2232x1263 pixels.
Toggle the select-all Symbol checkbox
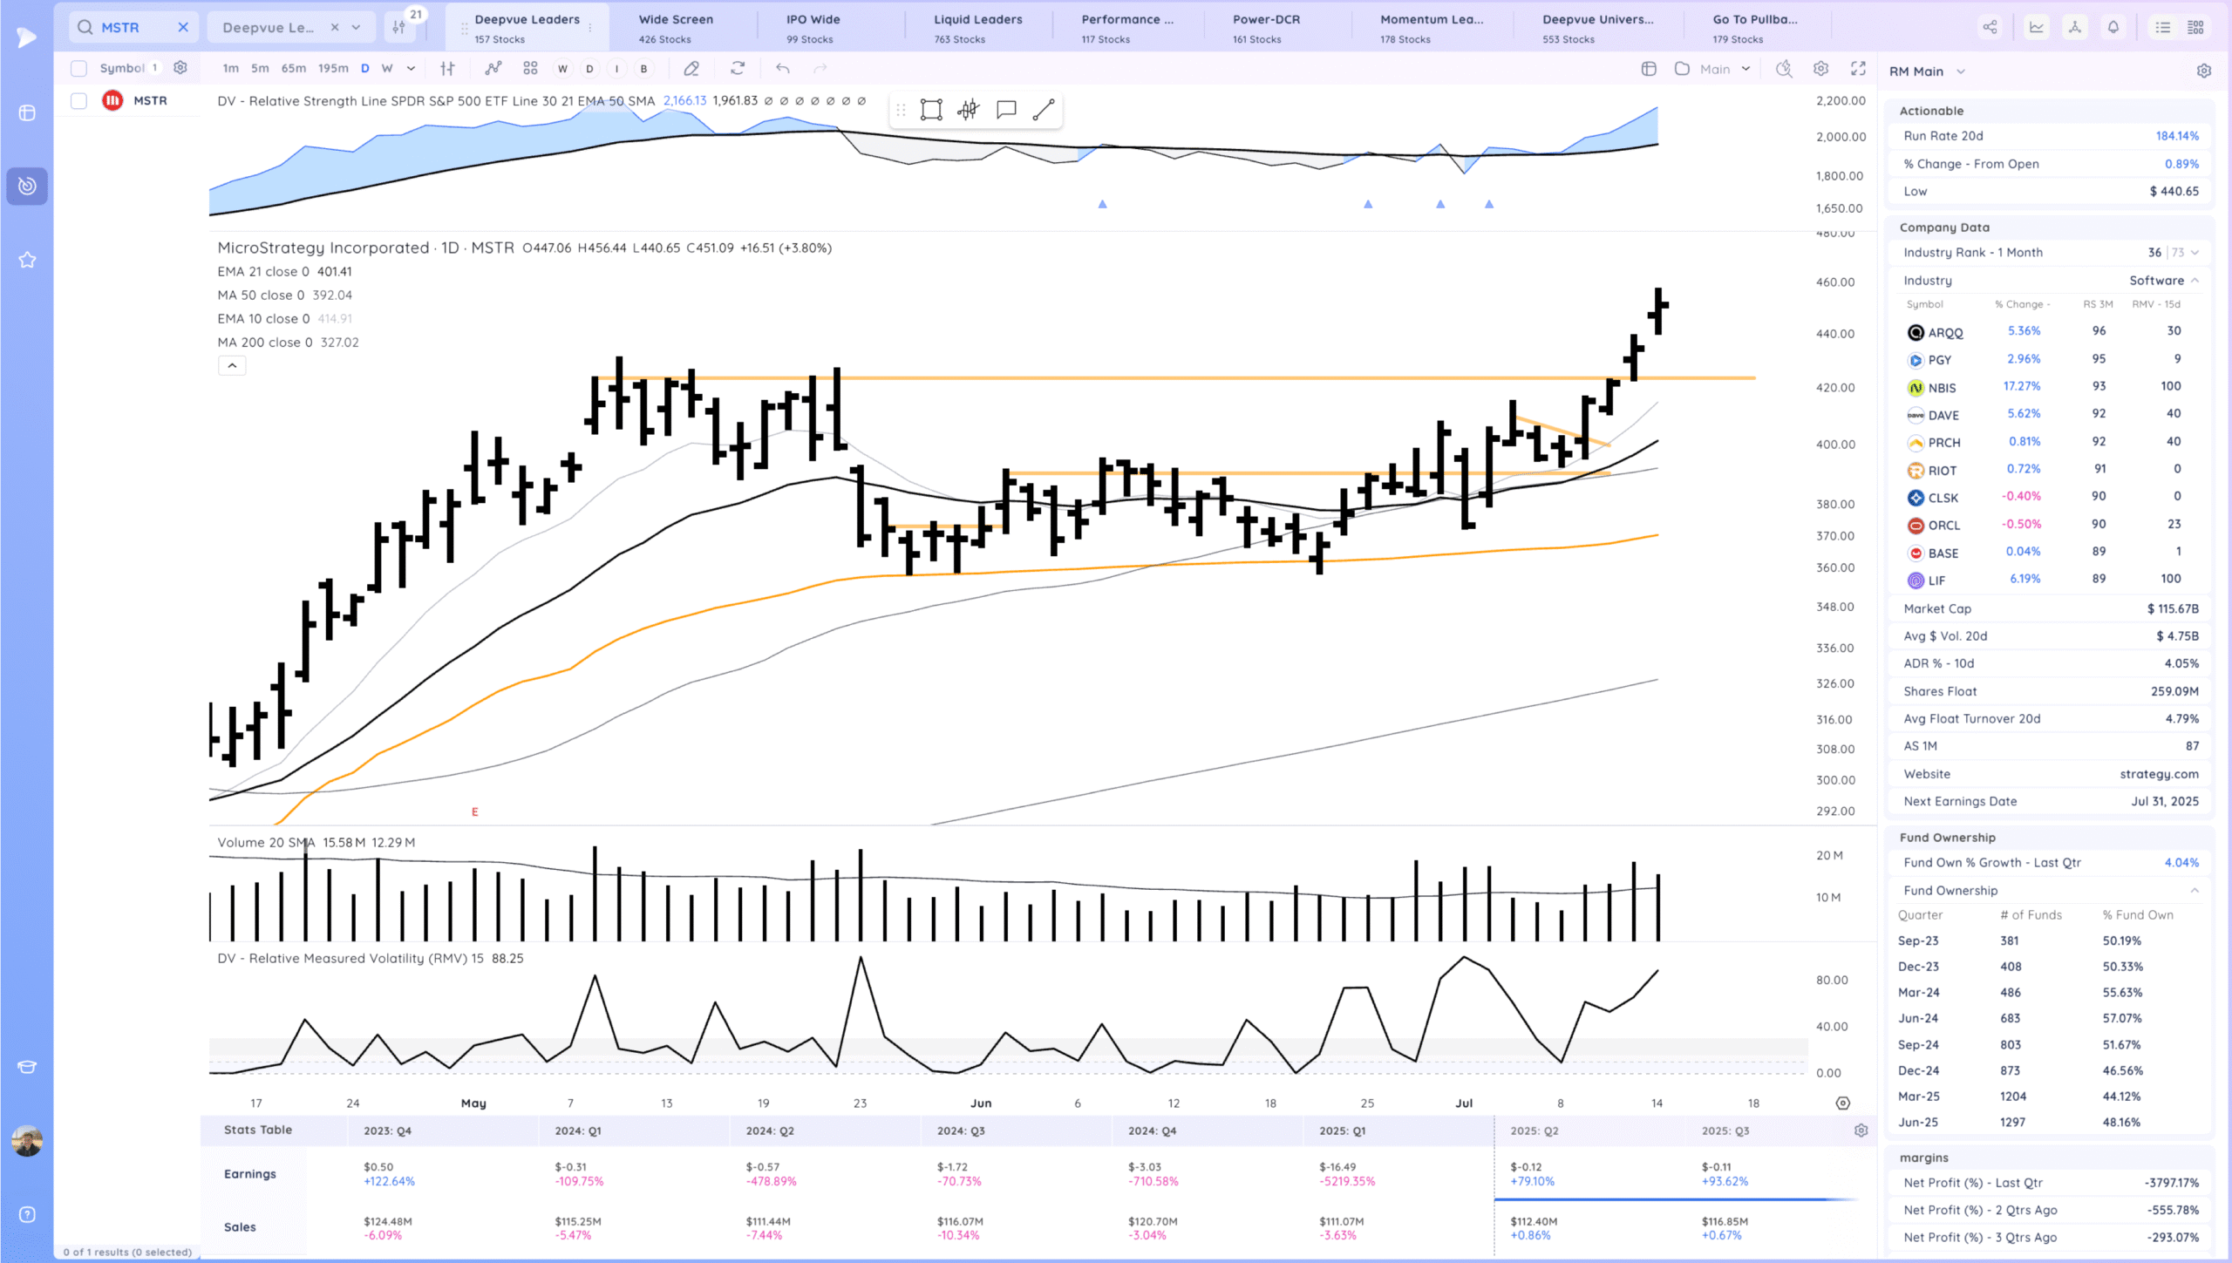tap(79, 68)
